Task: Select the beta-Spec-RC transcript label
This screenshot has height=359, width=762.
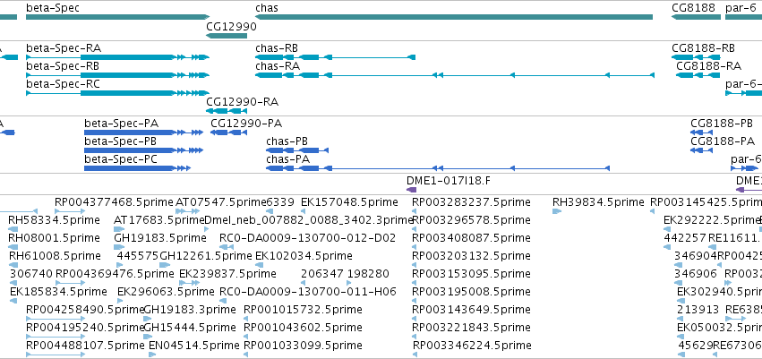Action: click(64, 84)
